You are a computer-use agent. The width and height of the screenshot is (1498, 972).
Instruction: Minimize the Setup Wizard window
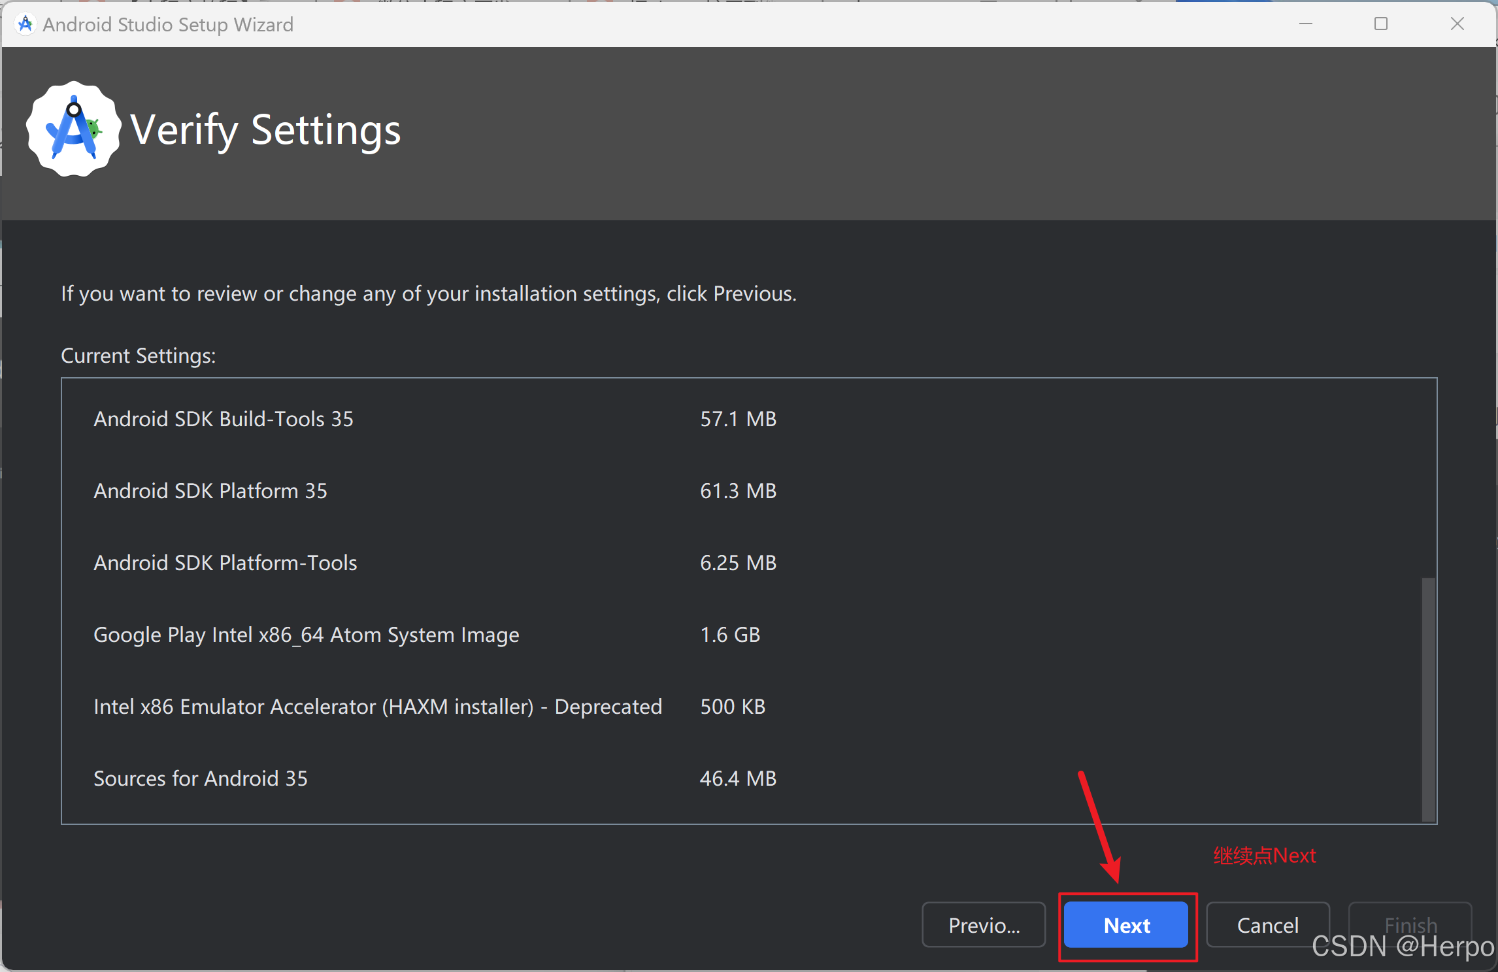(1305, 24)
